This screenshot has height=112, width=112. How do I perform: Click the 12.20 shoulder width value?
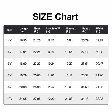51,99
